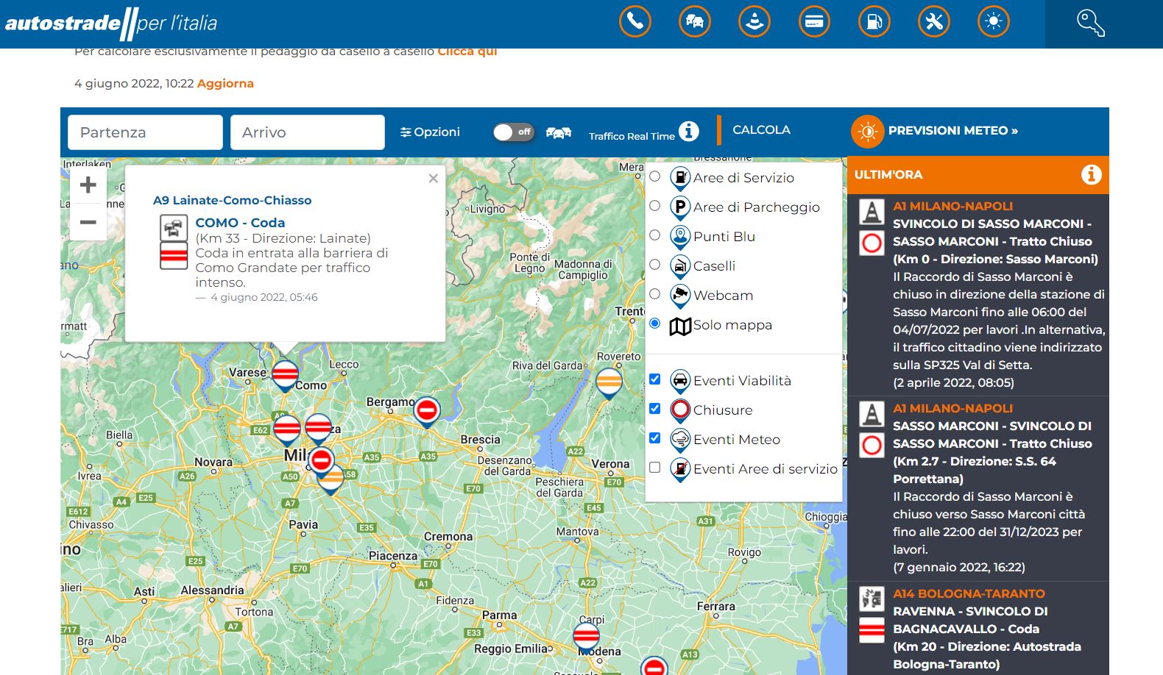Open the search magnifier icon
The image size is (1163, 675).
(x=1089, y=23)
